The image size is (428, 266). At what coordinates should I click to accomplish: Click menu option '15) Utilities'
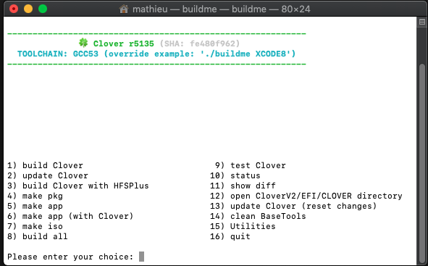(x=243, y=226)
